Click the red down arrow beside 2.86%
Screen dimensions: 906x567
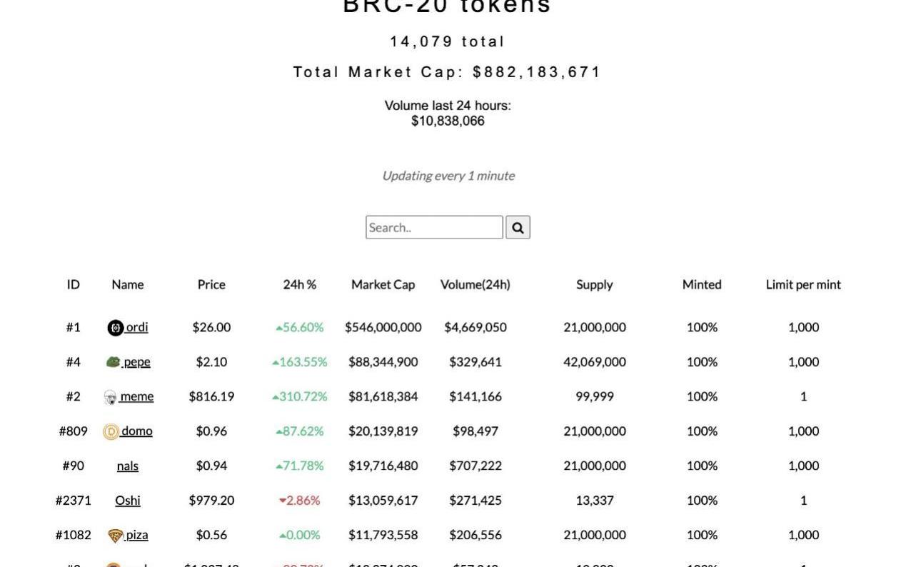pyautogui.click(x=282, y=501)
